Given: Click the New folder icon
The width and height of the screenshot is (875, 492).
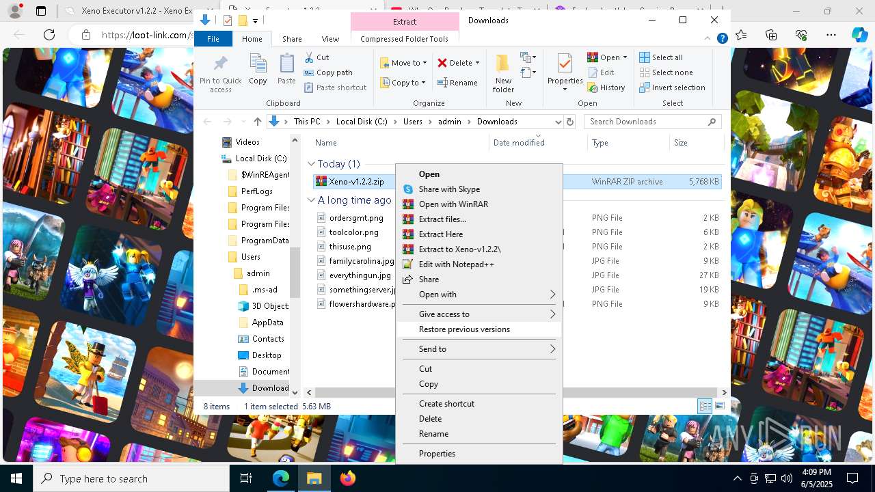Looking at the screenshot, I should (503, 64).
